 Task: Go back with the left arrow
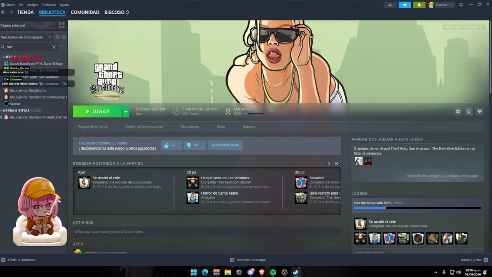3,12
